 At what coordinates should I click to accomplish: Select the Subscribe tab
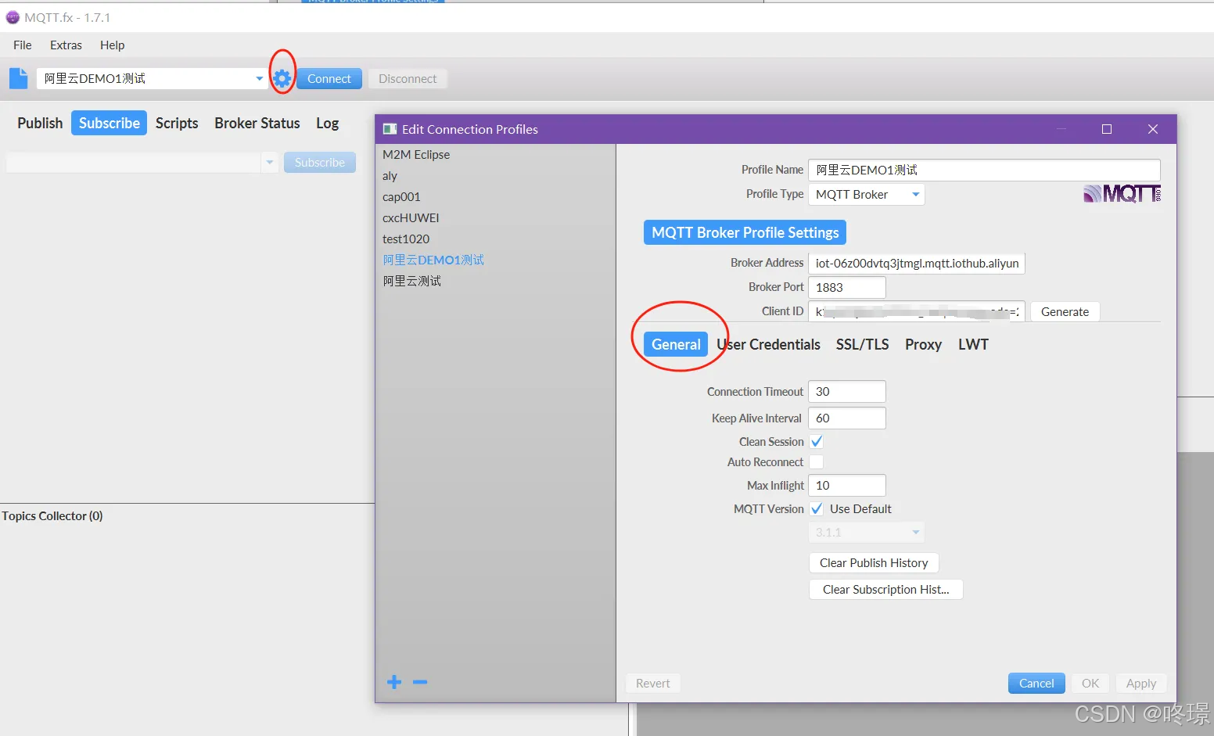click(x=110, y=123)
